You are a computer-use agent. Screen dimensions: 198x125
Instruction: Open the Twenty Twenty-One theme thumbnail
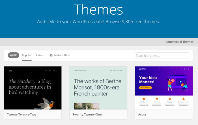[98, 88]
